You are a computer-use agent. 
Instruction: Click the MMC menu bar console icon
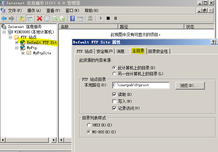[3, 11]
